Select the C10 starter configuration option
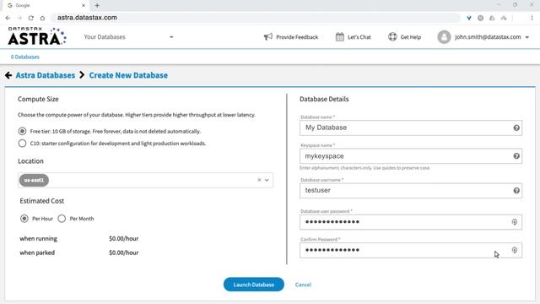 pos(23,144)
